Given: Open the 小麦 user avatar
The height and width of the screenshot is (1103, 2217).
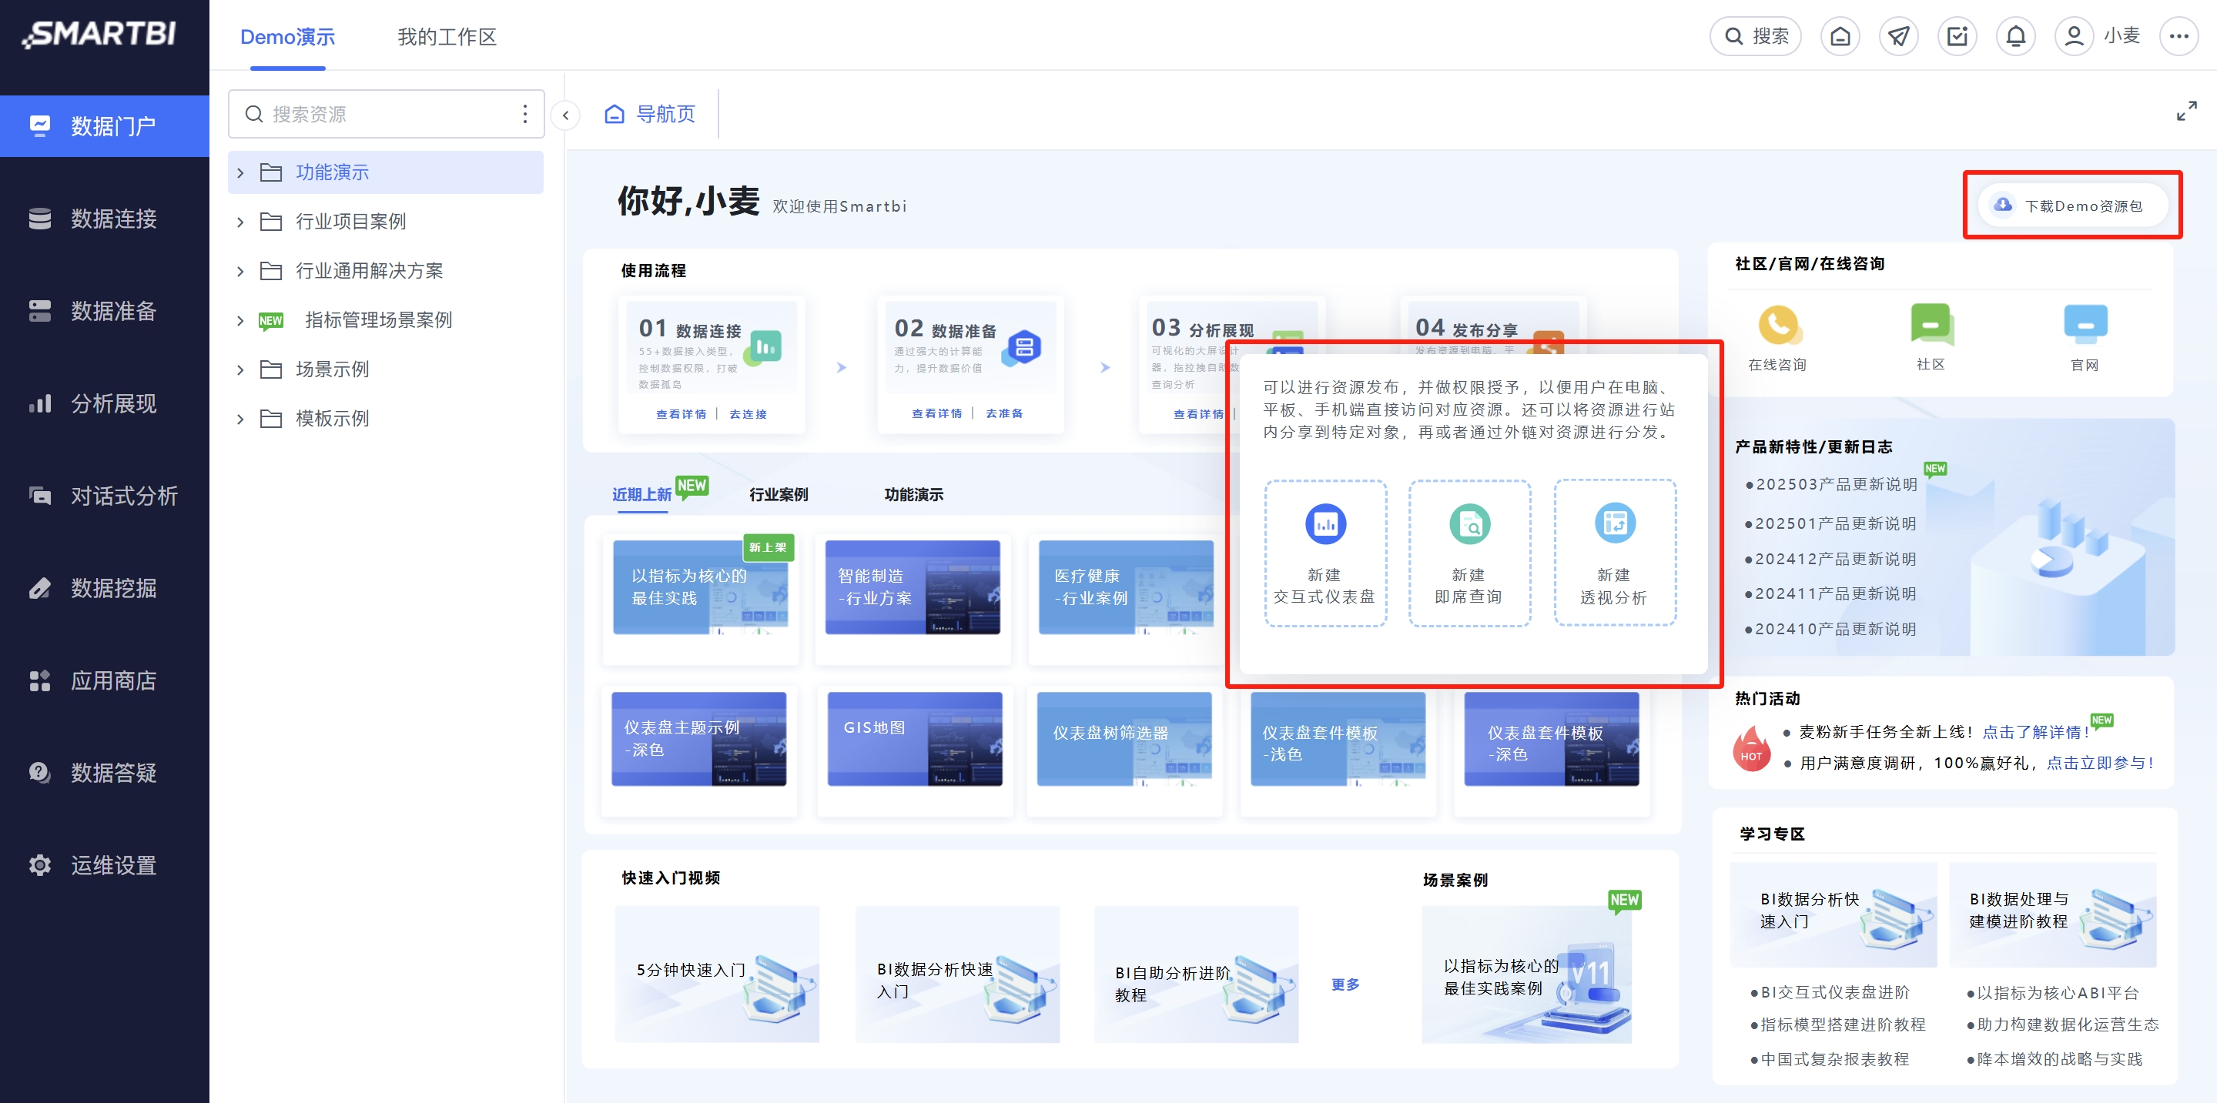Looking at the screenshot, I should click(2073, 36).
